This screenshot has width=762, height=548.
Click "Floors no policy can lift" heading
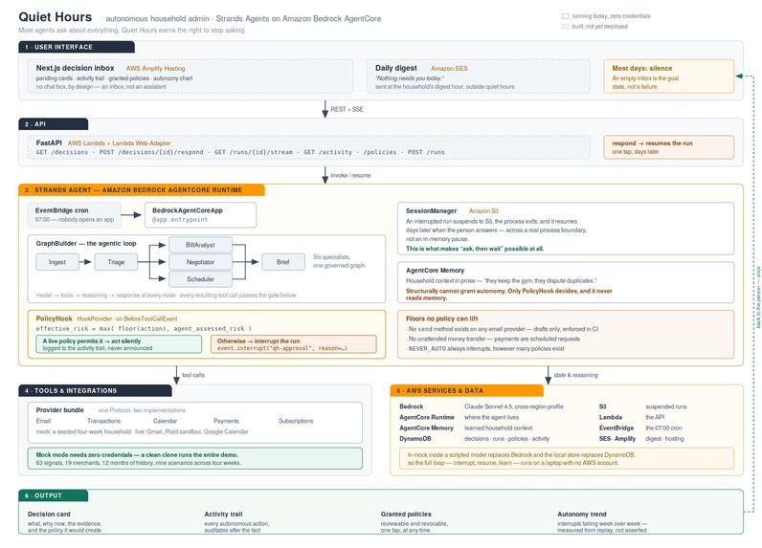tap(441, 318)
